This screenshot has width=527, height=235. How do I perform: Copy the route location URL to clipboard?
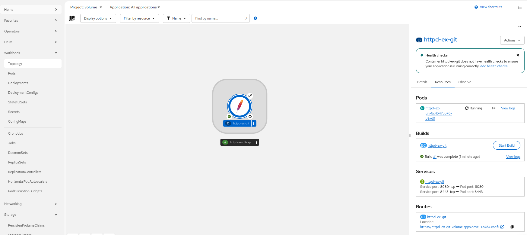coord(512,227)
